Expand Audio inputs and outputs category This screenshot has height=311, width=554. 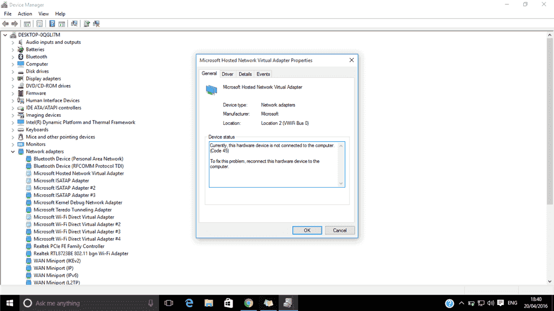[13, 42]
